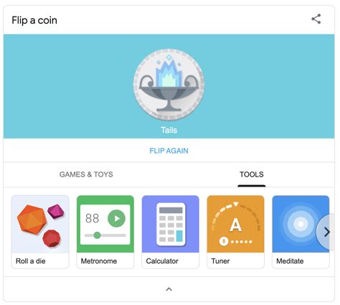Screen dimensions: 340x305
Task: Show more tools with right chevron
Action: [327, 232]
